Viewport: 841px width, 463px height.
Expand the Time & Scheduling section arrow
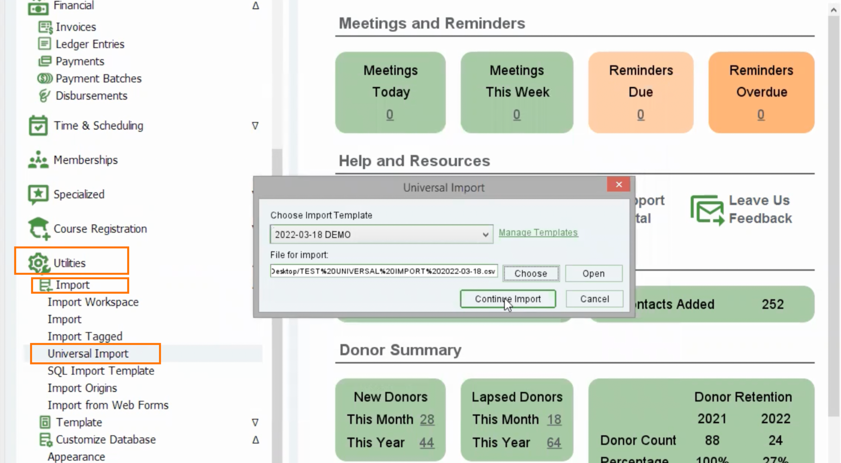tap(255, 126)
